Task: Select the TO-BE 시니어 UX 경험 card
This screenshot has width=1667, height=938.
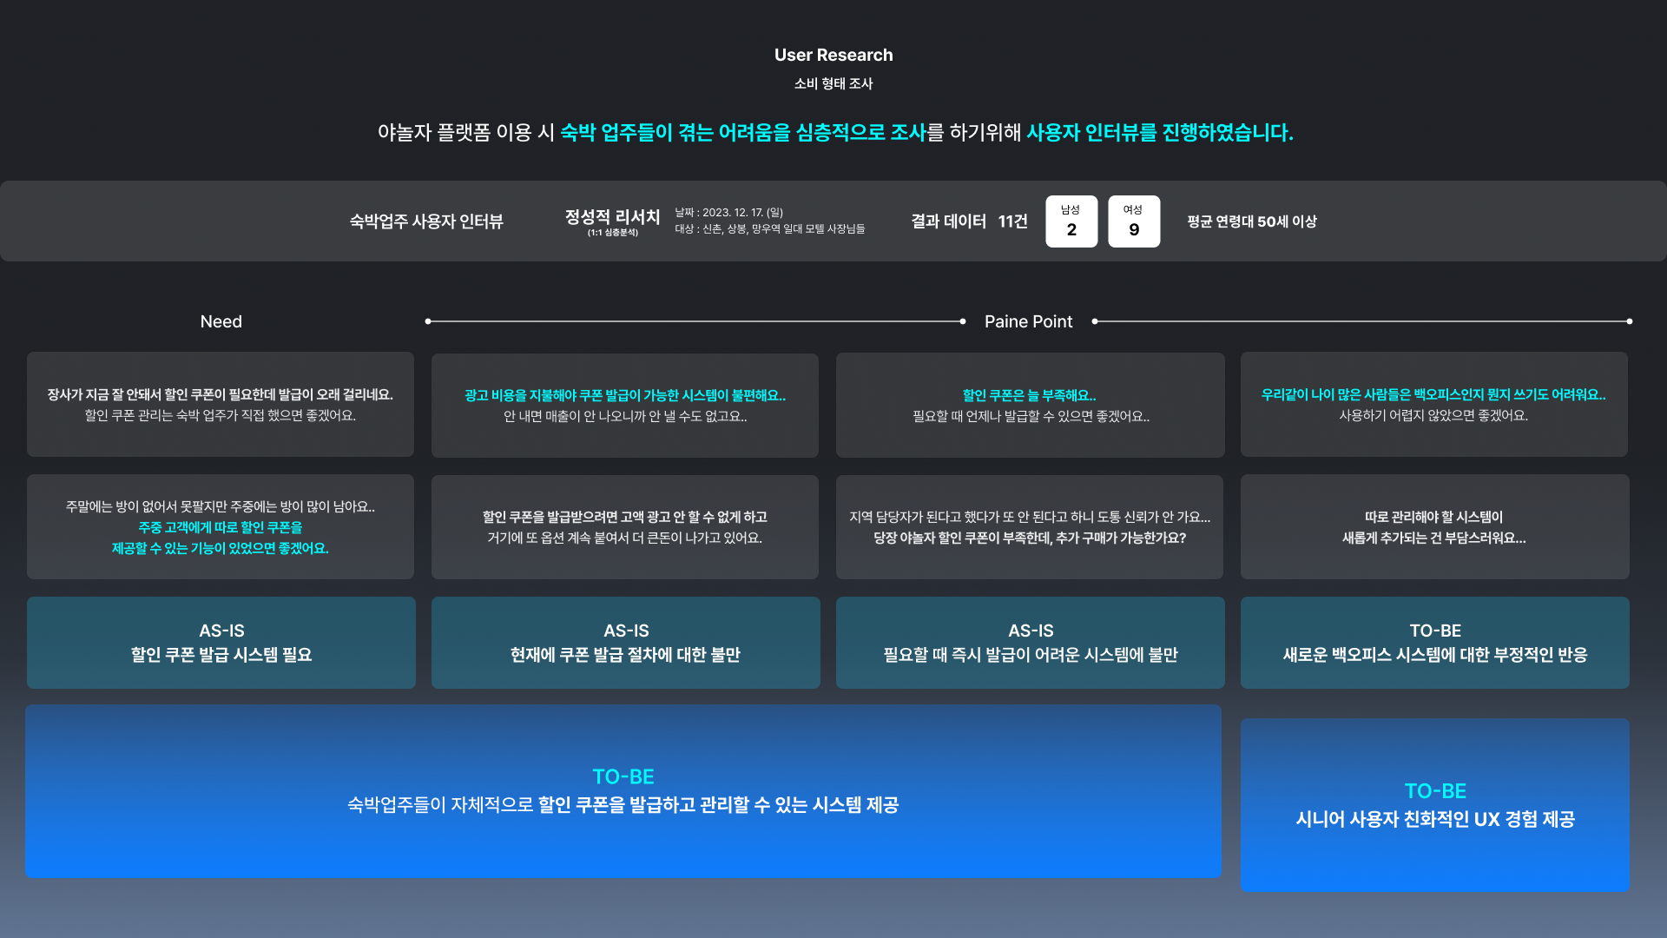Action: coord(1433,803)
